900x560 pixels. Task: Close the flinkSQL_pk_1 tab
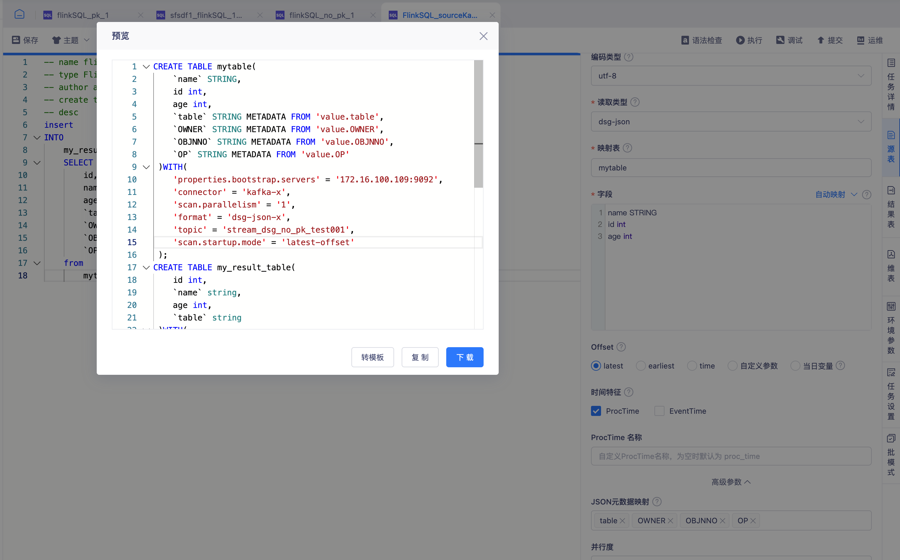140,15
